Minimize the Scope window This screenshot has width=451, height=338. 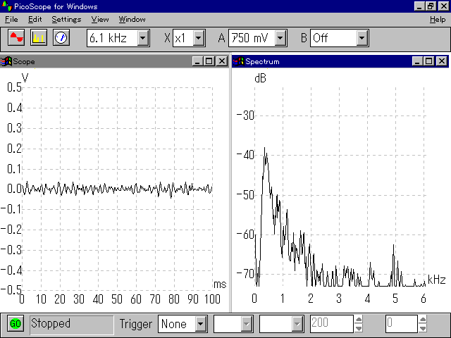pos(197,61)
